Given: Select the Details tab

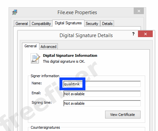Looking at the screenshot, I should click(x=107, y=24).
